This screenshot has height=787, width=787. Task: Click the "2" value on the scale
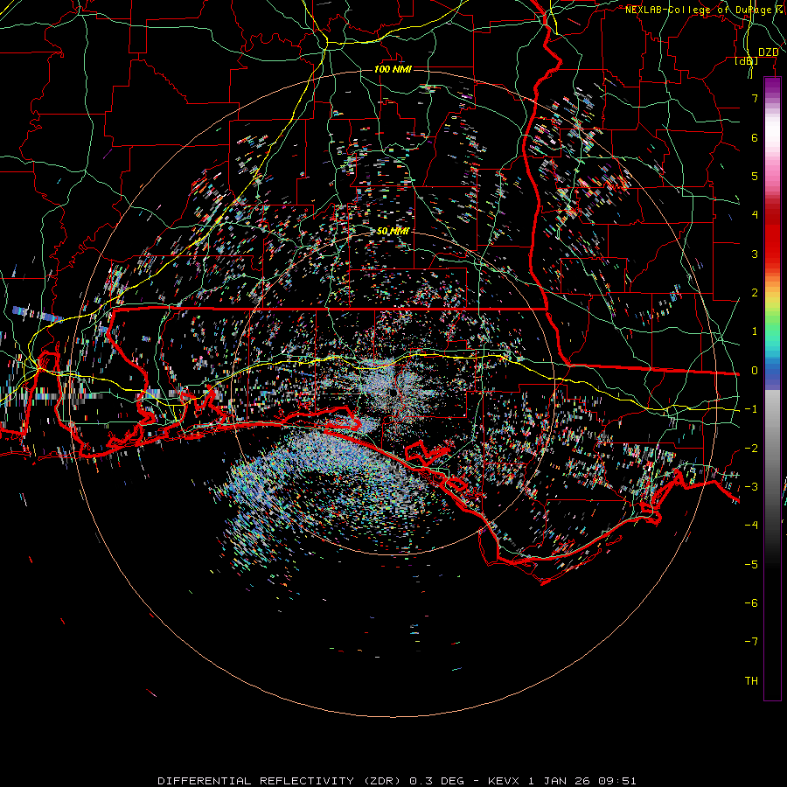click(x=755, y=293)
